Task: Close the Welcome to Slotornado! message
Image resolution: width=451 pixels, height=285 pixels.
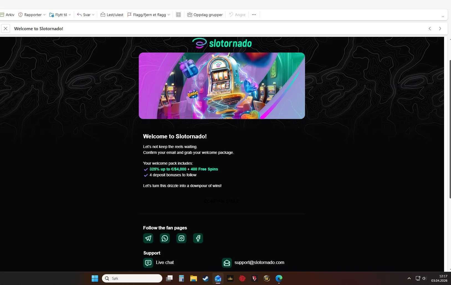Action: pyautogui.click(x=6, y=28)
